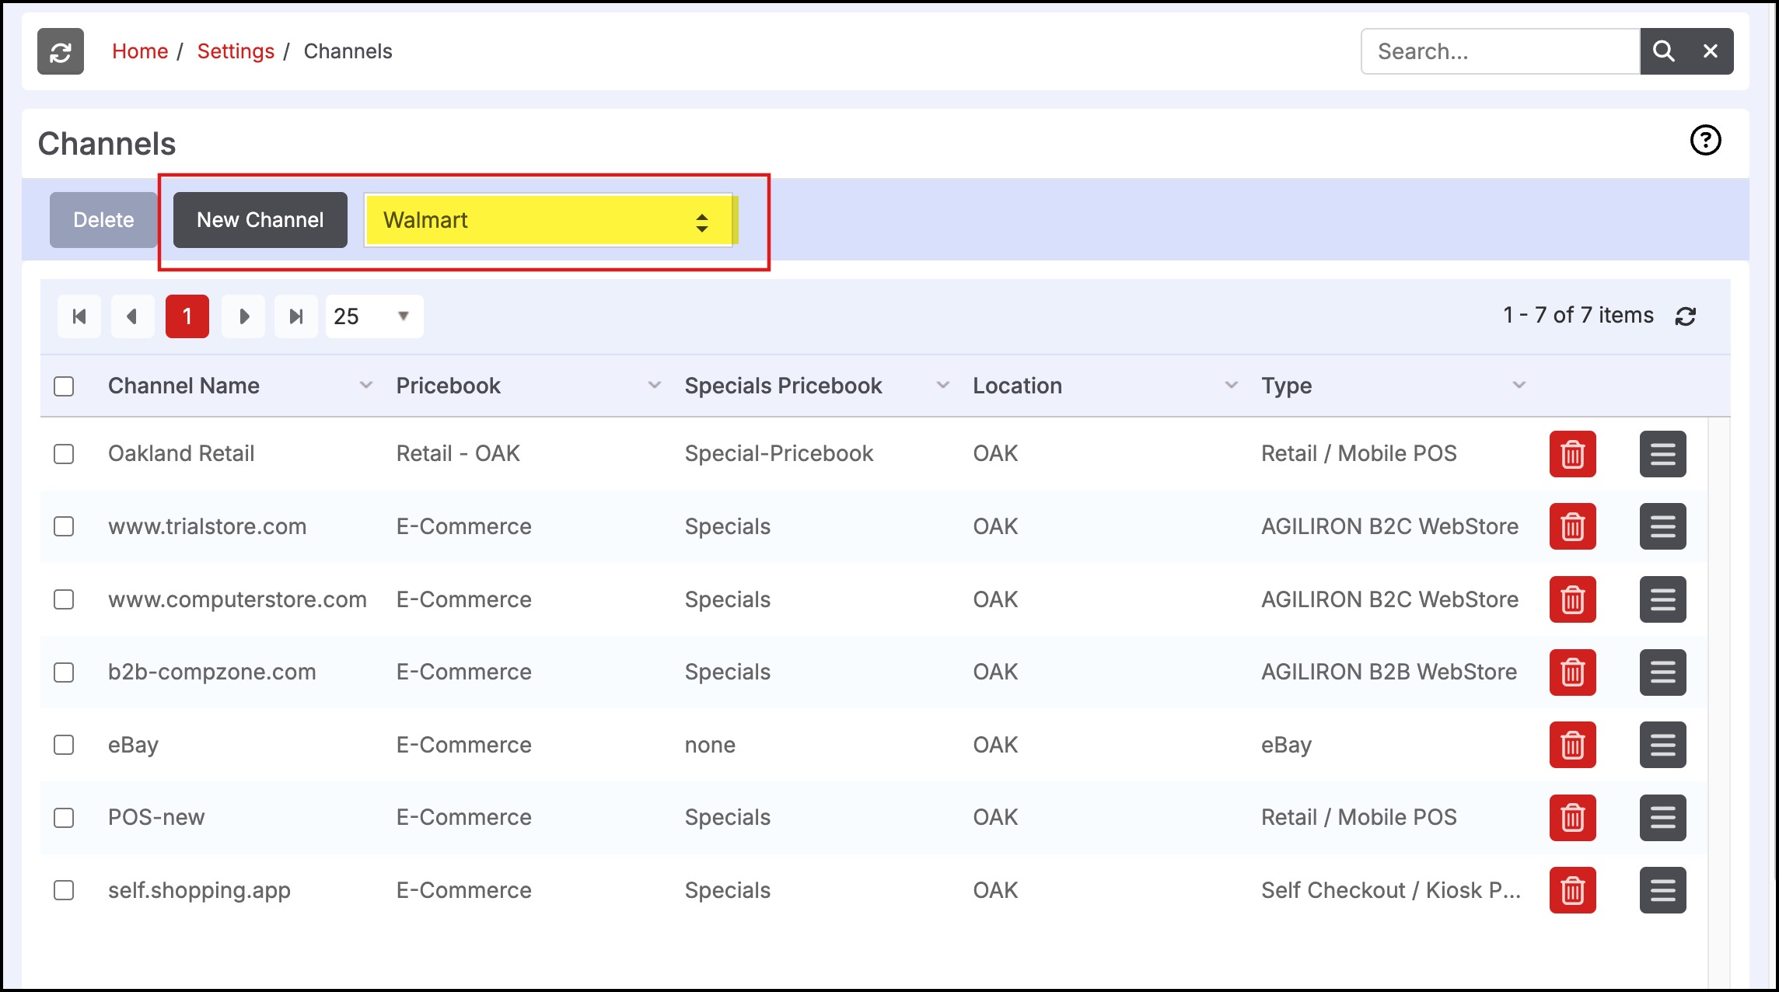Delete www.trialstore.com channel via trash icon

coord(1573,526)
